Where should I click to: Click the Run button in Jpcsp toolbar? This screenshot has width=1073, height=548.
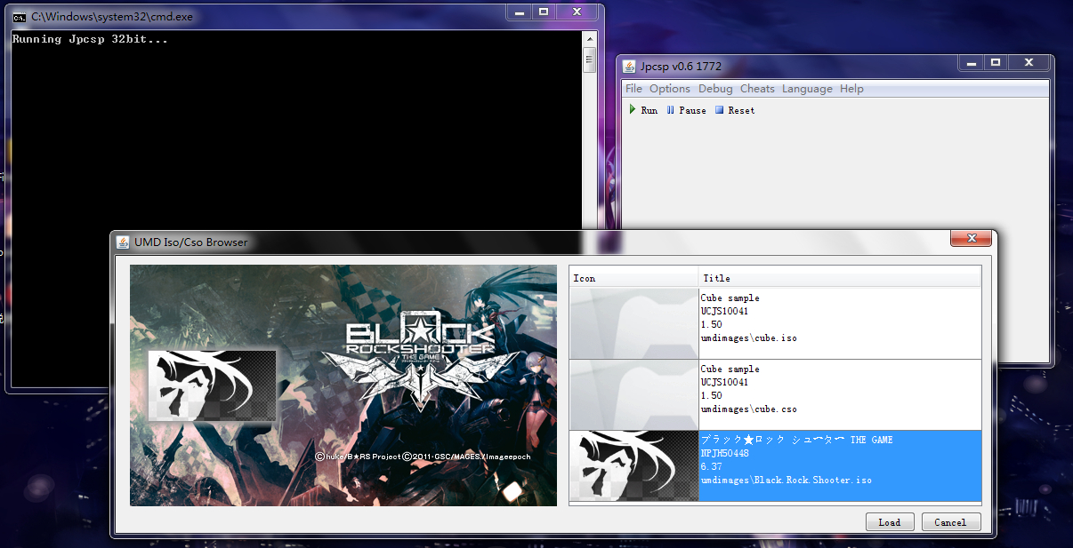(643, 110)
